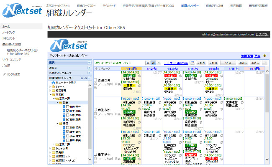
Task: Click the システム部 folder icon in the tree
Action: (54, 148)
